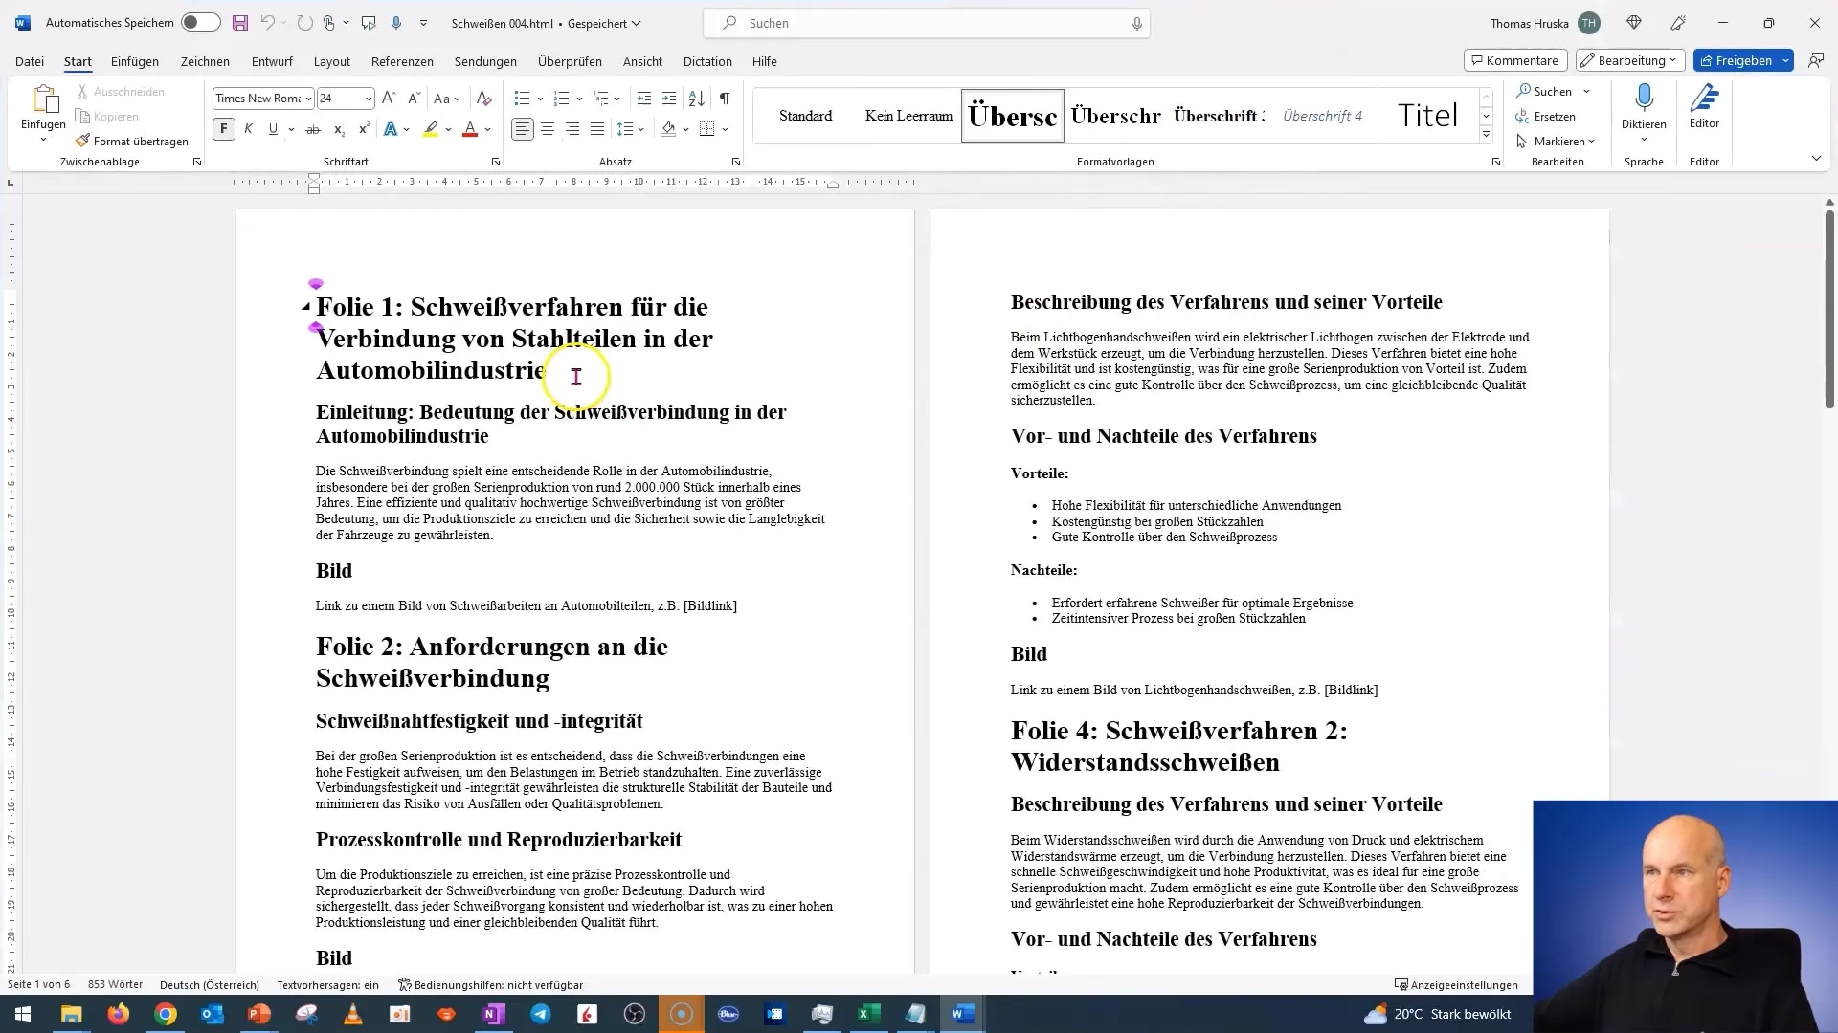This screenshot has height=1033, width=1838.
Task: Toggle show paragraph marks
Action: (725, 99)
